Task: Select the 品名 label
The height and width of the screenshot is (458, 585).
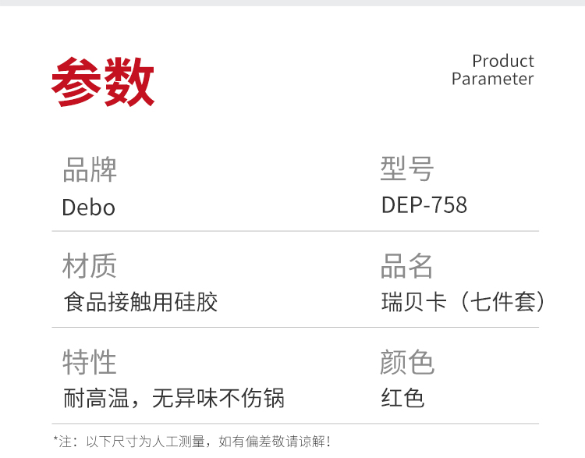Action: click(x=407, y=266)
